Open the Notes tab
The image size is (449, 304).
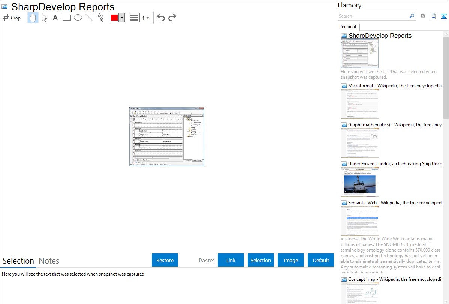click(x=49, y=261)
